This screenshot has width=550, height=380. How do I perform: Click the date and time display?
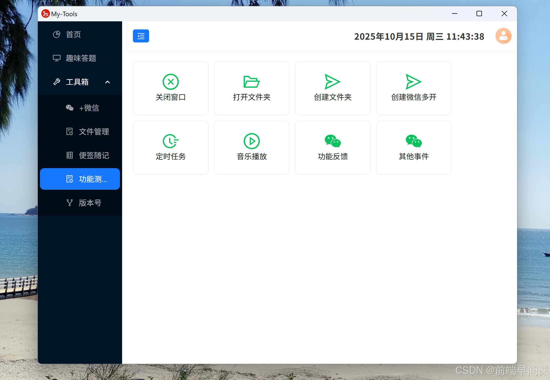(x=419, y=36)
